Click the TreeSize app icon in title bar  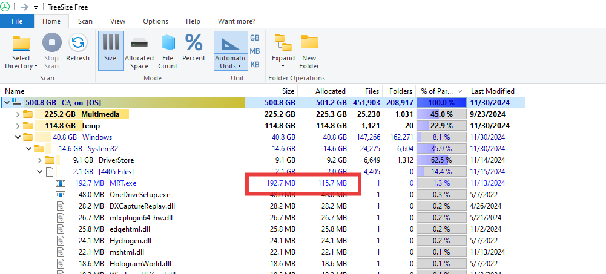[5, 7]
